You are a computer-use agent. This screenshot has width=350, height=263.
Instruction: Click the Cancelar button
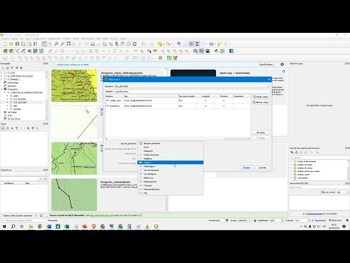coord(262,168)
